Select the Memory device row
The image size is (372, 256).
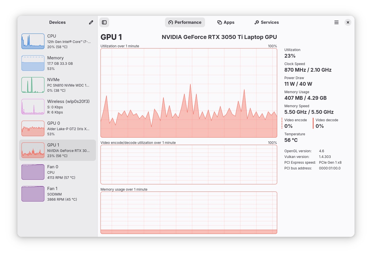(58, 63)
